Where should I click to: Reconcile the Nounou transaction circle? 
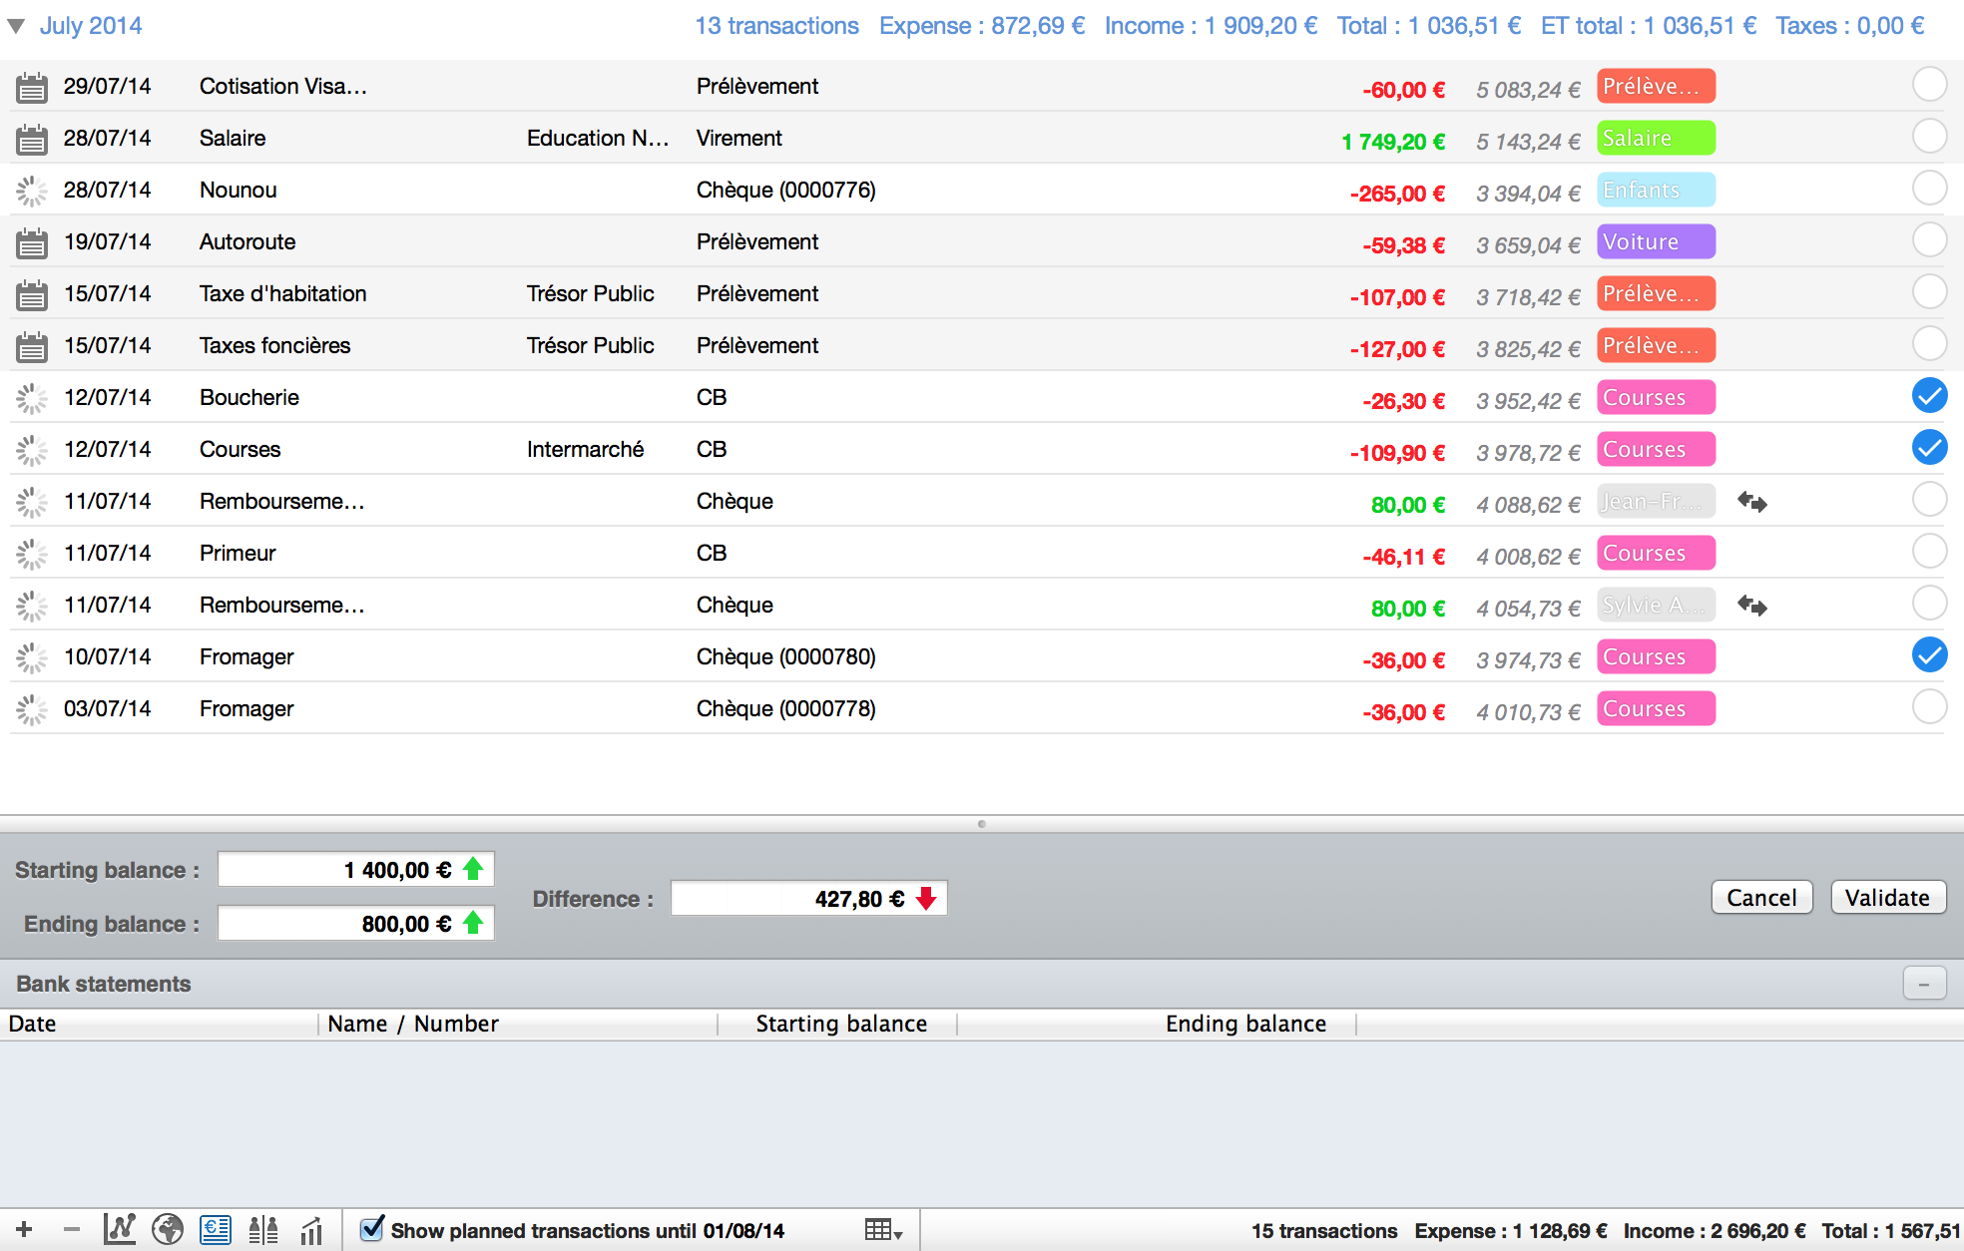coord(1929,188)
